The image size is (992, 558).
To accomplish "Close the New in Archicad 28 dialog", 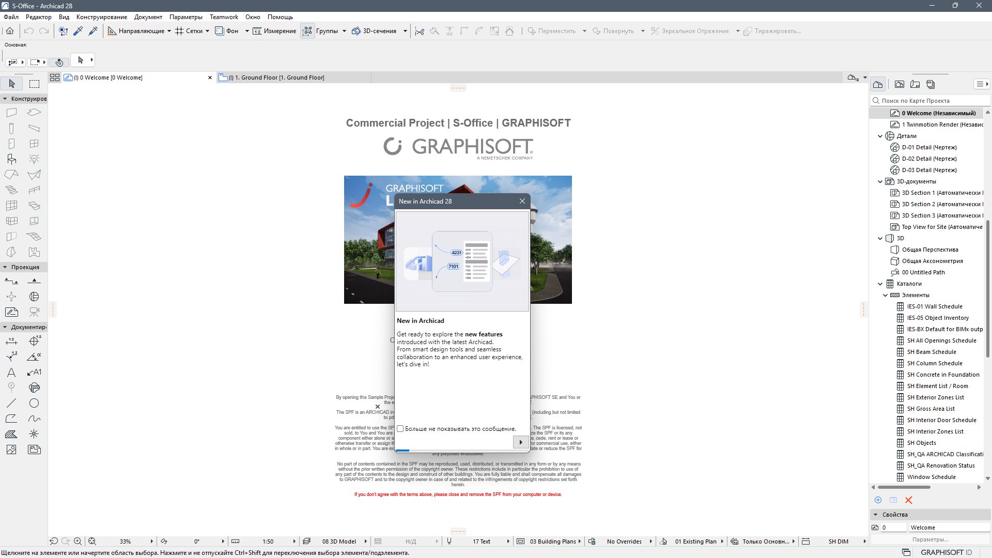I will [x=522, y=201].
